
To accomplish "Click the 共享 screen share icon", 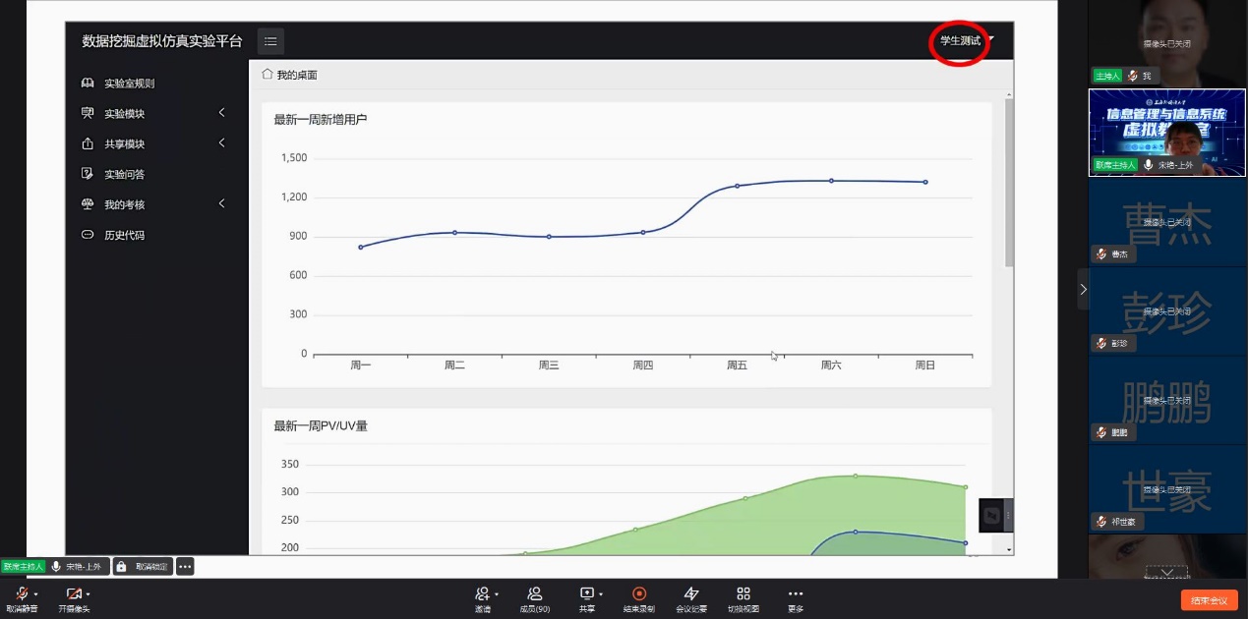I will [x=586, y=593].
